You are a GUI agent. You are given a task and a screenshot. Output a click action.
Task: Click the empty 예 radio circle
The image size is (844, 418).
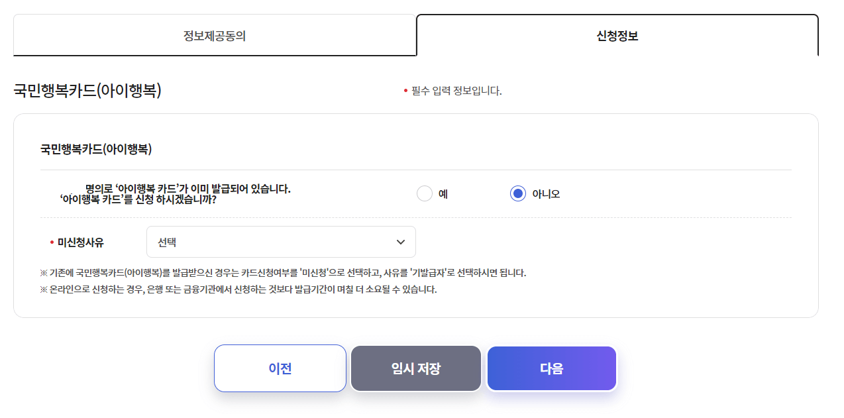tap(425, 193)
